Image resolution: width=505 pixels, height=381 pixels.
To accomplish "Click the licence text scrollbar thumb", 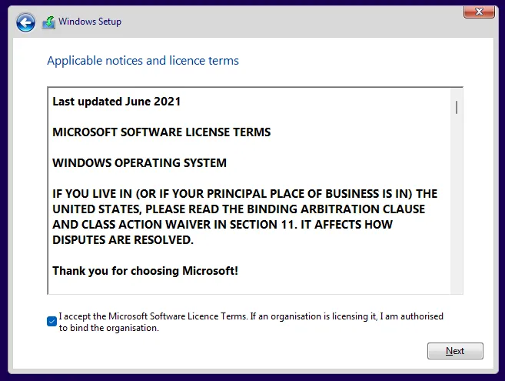I will (x=457, y=107).
